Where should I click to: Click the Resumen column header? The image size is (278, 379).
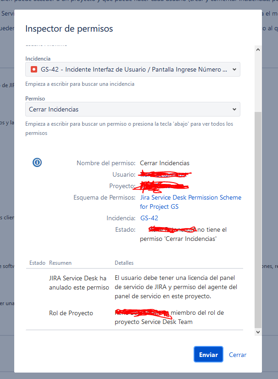[x=60, y=263]
